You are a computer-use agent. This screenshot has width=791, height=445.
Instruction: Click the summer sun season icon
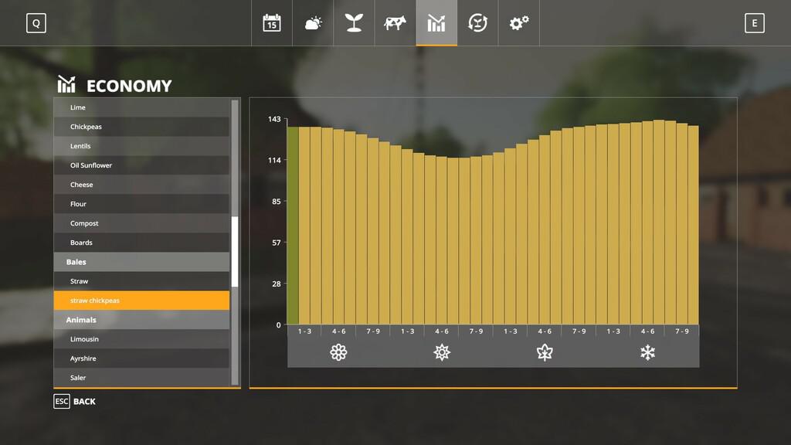click(442, 353)
